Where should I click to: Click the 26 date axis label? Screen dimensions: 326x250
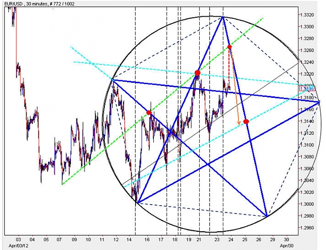[x=259, y=240]
